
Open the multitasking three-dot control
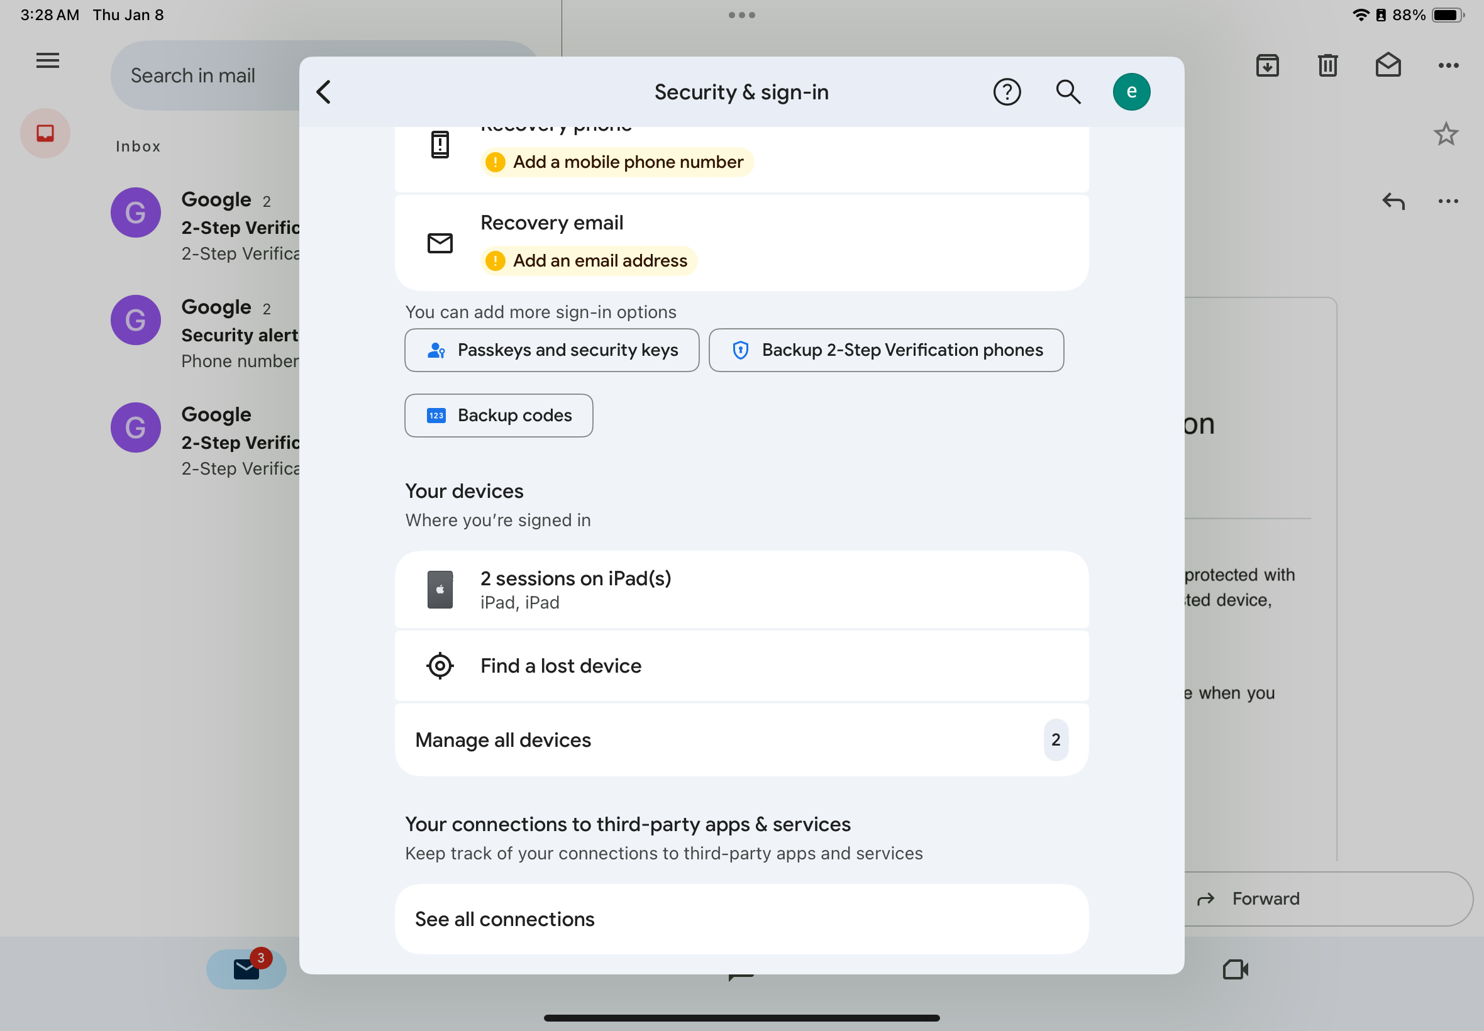click(741, 15)
